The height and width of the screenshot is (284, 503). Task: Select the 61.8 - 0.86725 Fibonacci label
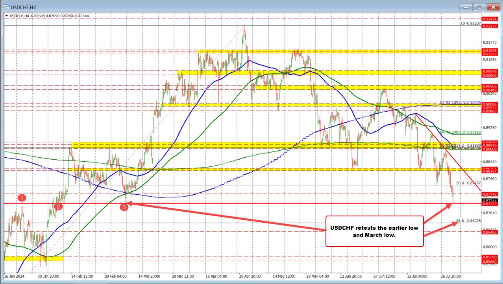tap(468, 221)
